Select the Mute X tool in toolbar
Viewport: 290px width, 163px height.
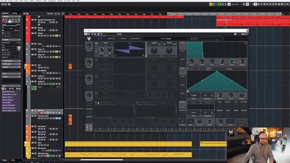pos(273,4)
